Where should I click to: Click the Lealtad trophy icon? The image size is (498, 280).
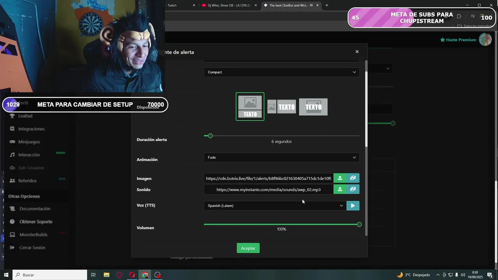pyautogui.click(x=12, y=116)
